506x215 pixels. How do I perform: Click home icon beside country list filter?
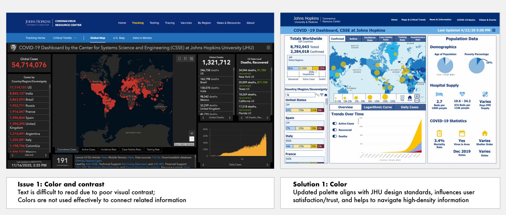(x=326, y=95)
